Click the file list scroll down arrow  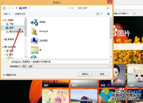coord(111,57)
